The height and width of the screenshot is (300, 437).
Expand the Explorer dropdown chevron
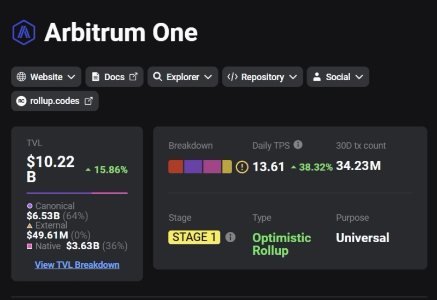208,77
